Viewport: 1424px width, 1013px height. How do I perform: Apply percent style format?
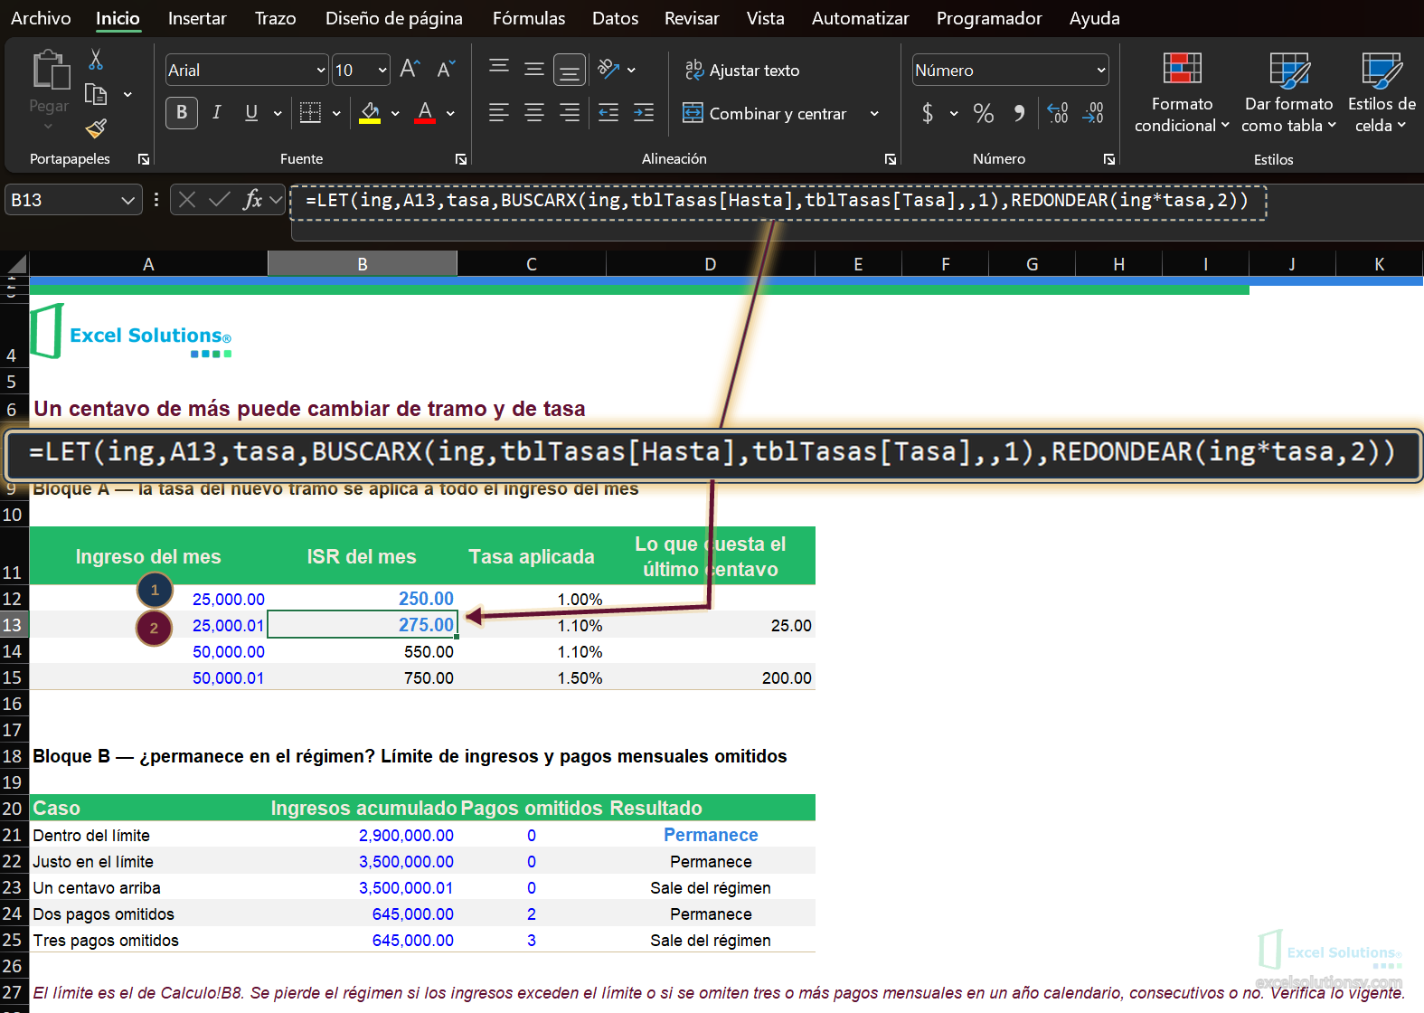tap(983, 113)
